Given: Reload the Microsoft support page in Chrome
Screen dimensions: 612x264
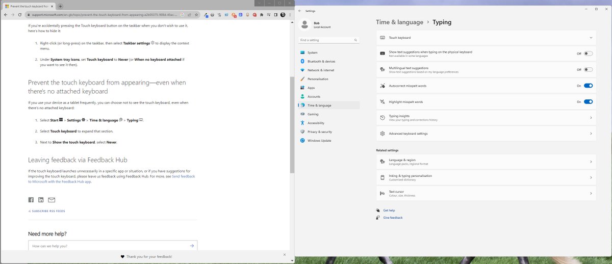Looking at the screenshot, I should point(20,15).
